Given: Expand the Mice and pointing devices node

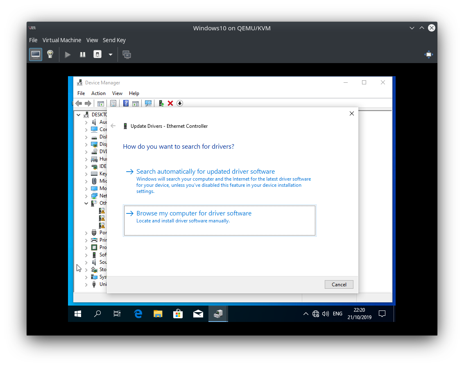Looking at the screenshot, I should pos(86,181).
